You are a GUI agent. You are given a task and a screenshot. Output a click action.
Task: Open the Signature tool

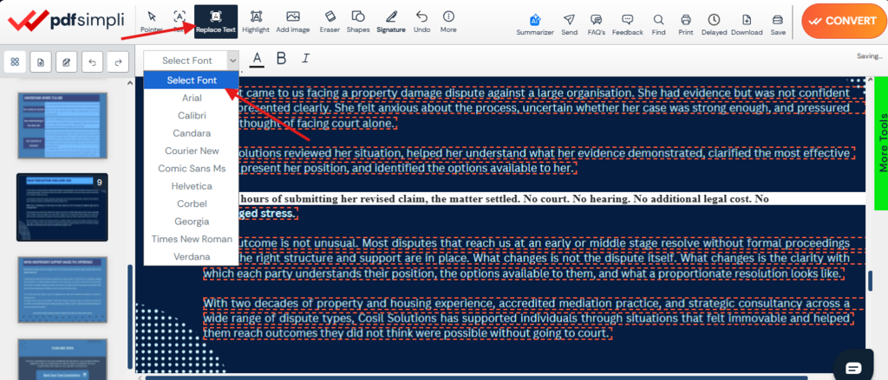(391, 22)
